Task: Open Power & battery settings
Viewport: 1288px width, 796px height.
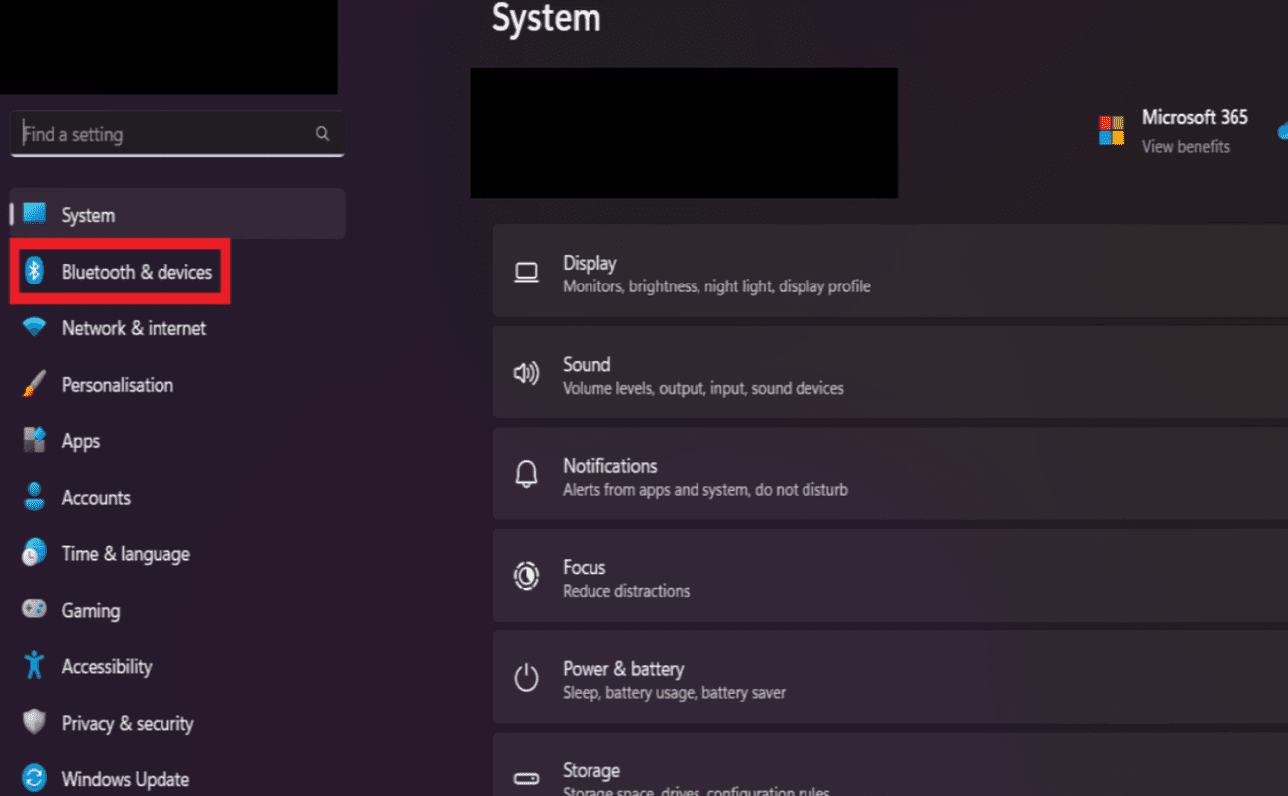Action: [x=889, y=679]
